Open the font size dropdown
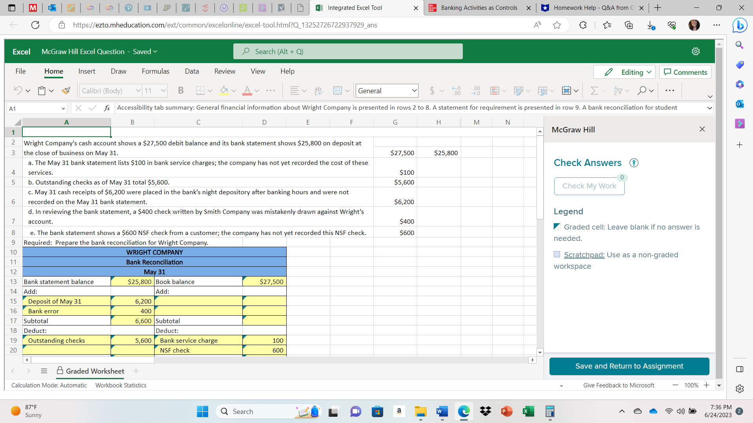This screenshot has width=753, height=423. [155, 90]
